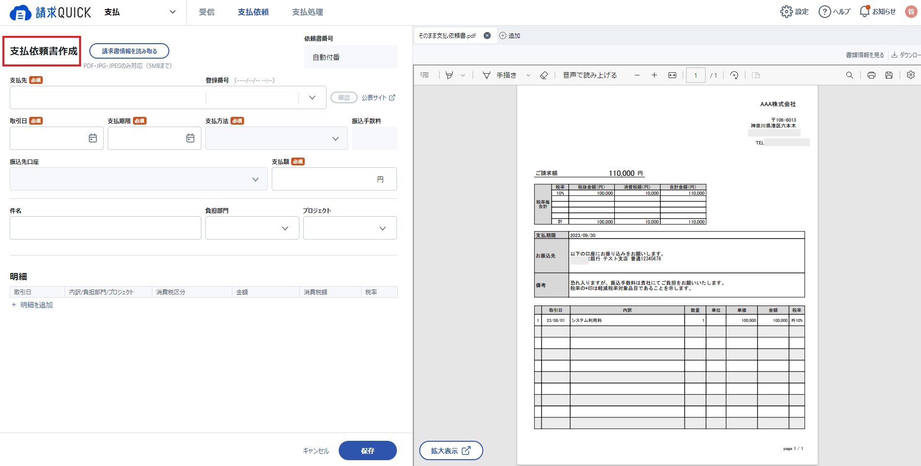Switch to the 受信 tab
The height and width of the screenshot is (466, 921).
pos(207,12)
